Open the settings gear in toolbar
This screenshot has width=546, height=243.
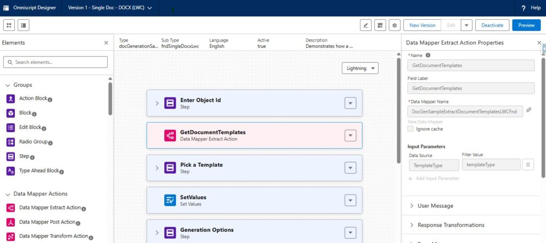(395, 25)
